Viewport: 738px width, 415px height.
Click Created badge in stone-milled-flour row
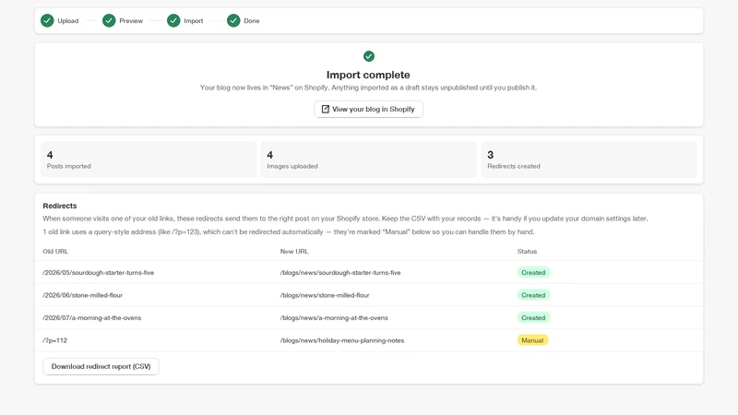(x=533, y=295)
